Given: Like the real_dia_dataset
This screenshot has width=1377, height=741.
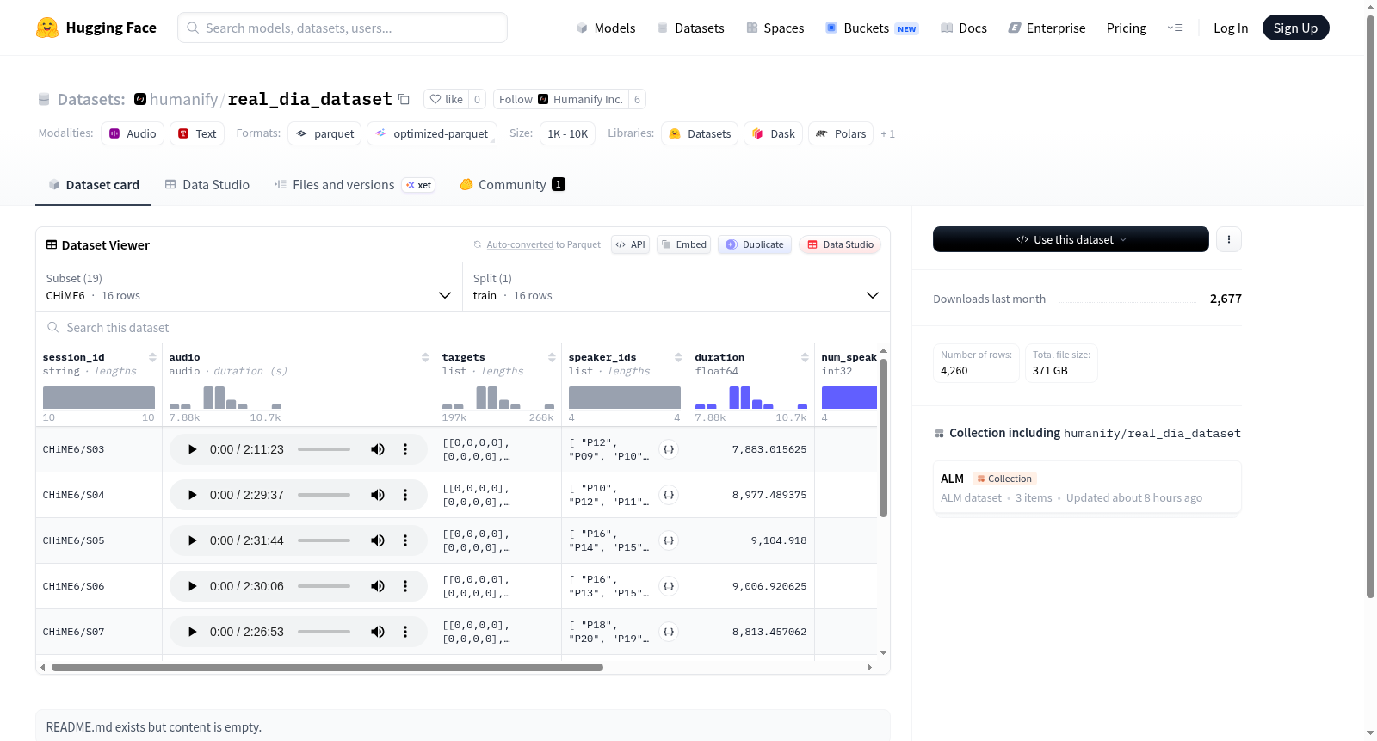Looking at the screenshot, I should click(447, 99).
